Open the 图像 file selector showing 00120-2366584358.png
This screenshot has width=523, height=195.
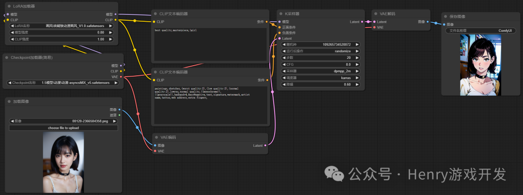tap(63, 121)
